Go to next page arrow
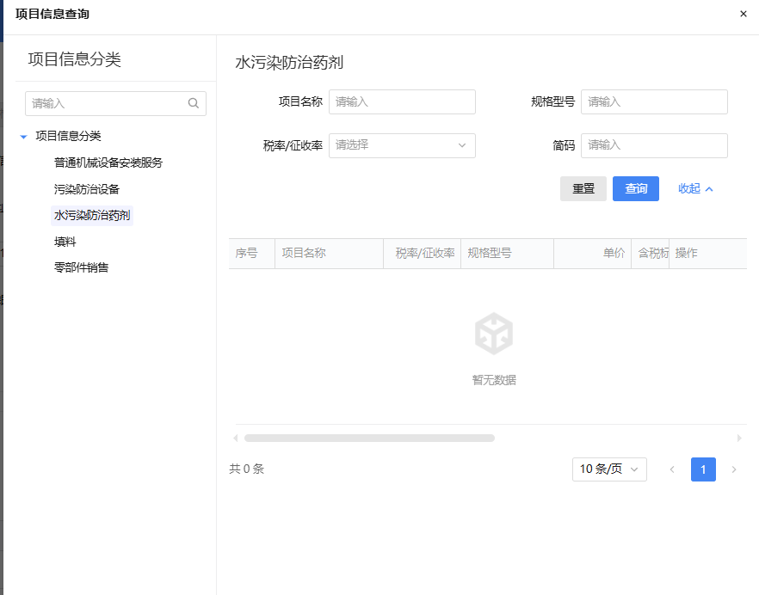The width and height of the screenshot is (759, 595). coord(734,469)
